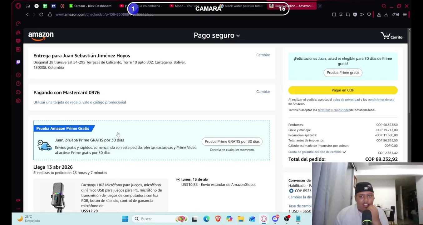Open Extensions cube icon in sidebar
The width and height of the screenshot is (423, 225).
(18, 92)
